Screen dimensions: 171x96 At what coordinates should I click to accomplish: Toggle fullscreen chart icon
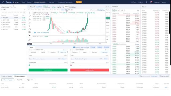pos(72,10)
